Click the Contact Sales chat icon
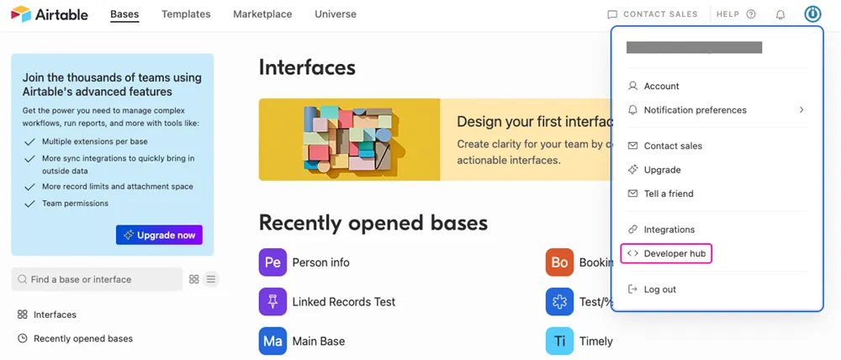Viewport: 841px width, 360px height. coord(612,14)
